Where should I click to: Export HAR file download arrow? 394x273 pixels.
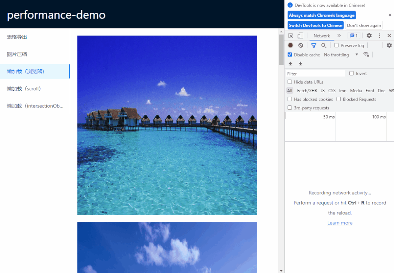click(301, 64)
